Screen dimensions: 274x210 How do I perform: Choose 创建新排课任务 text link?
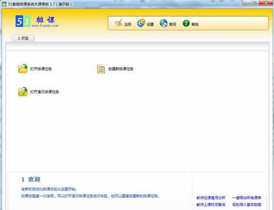(x=121, y=69)
